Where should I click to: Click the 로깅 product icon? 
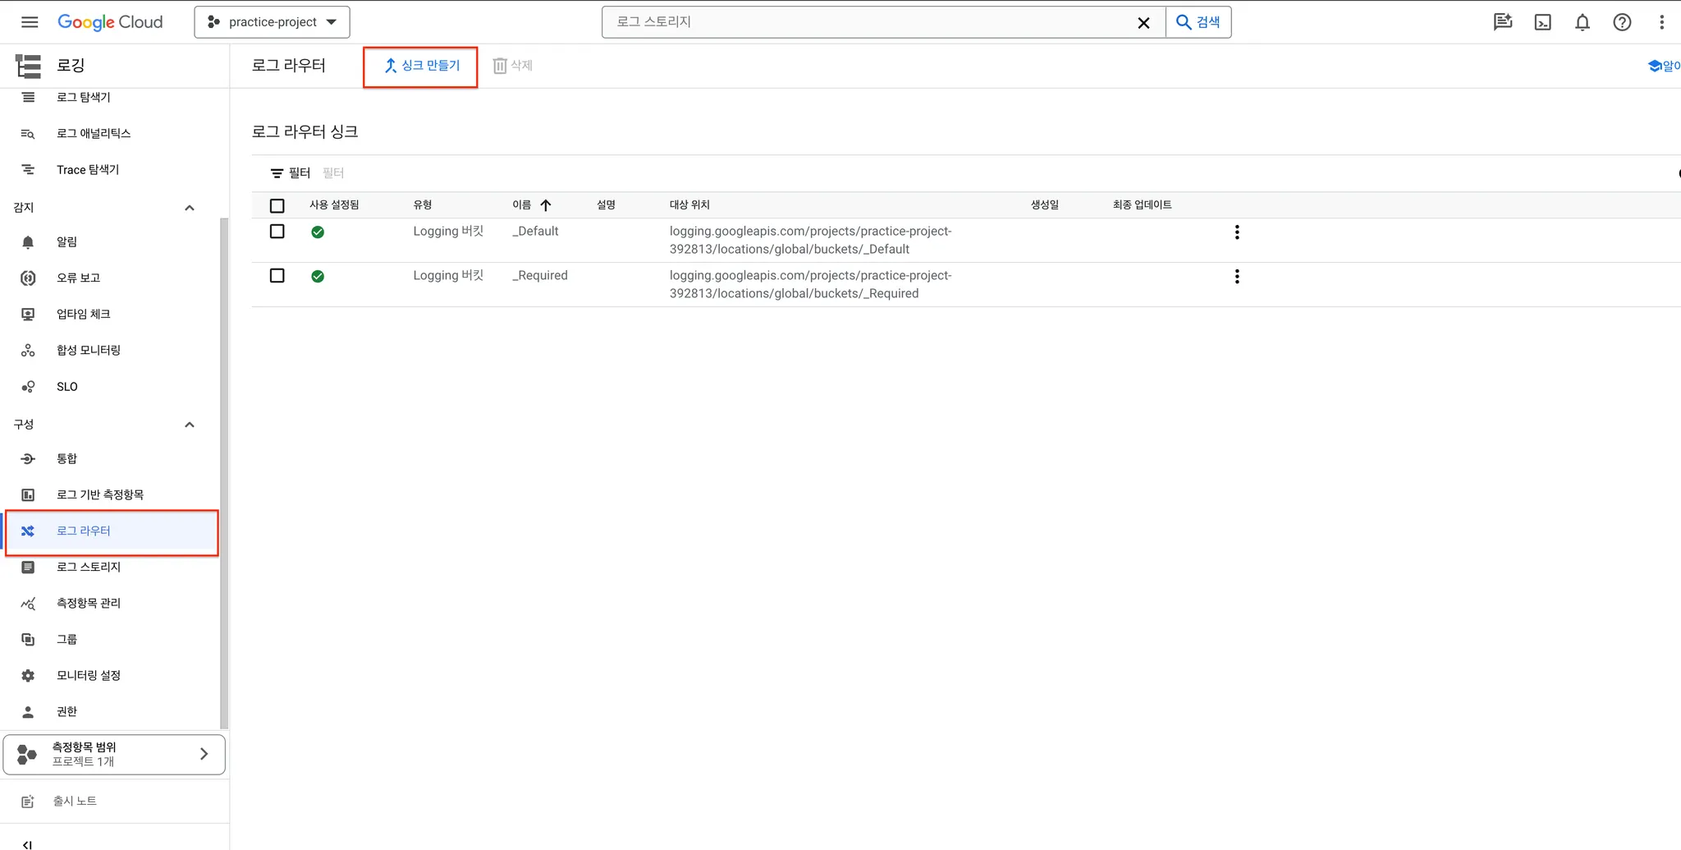(29, 66)
